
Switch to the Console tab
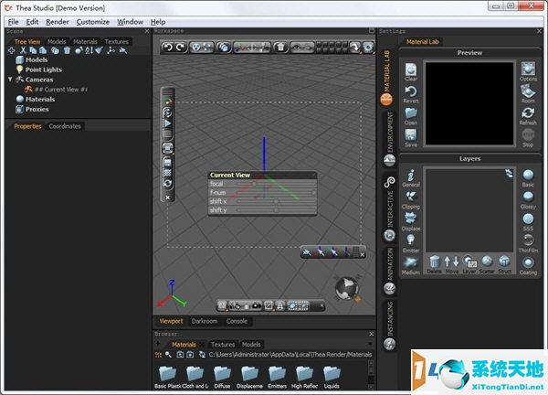[237, 321]
